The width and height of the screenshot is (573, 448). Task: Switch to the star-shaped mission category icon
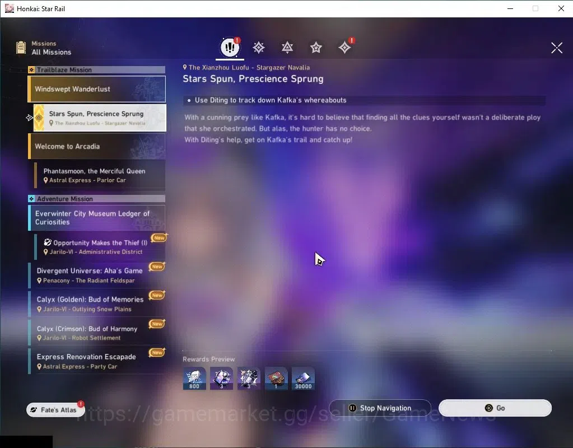point(316,48)
